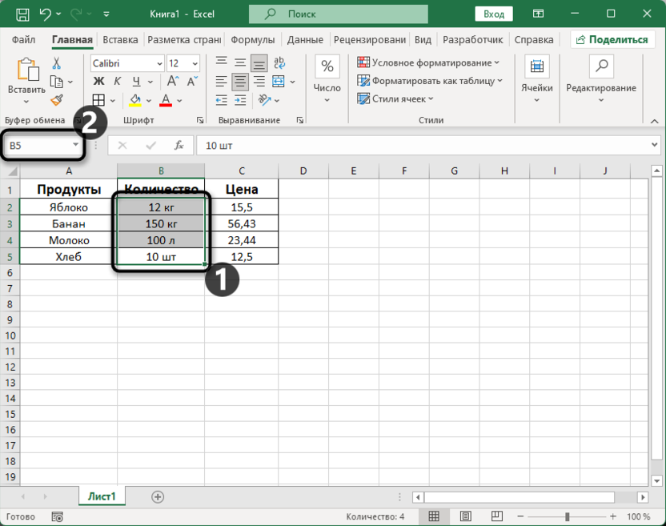Image resolution: width=666 pixels, height=526 pixels.
Task: Click the Вход sign-in button
Action: click(x=494, y=14)
